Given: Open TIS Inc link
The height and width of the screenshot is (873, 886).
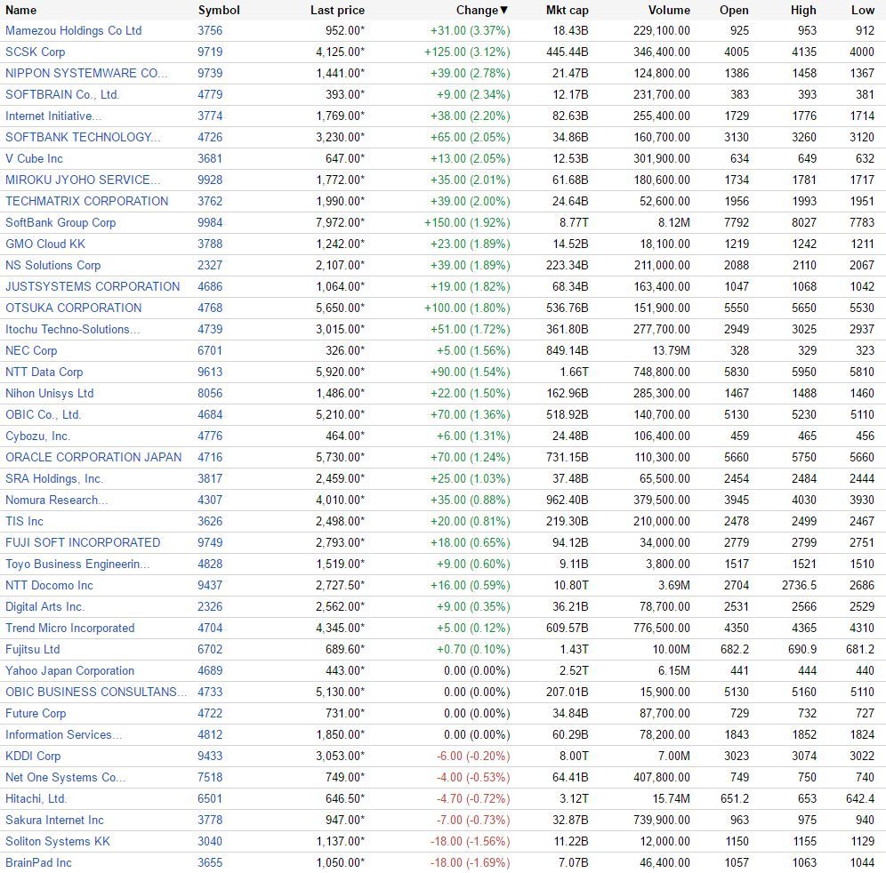Looking at the screenshot, I should (24, 521).
